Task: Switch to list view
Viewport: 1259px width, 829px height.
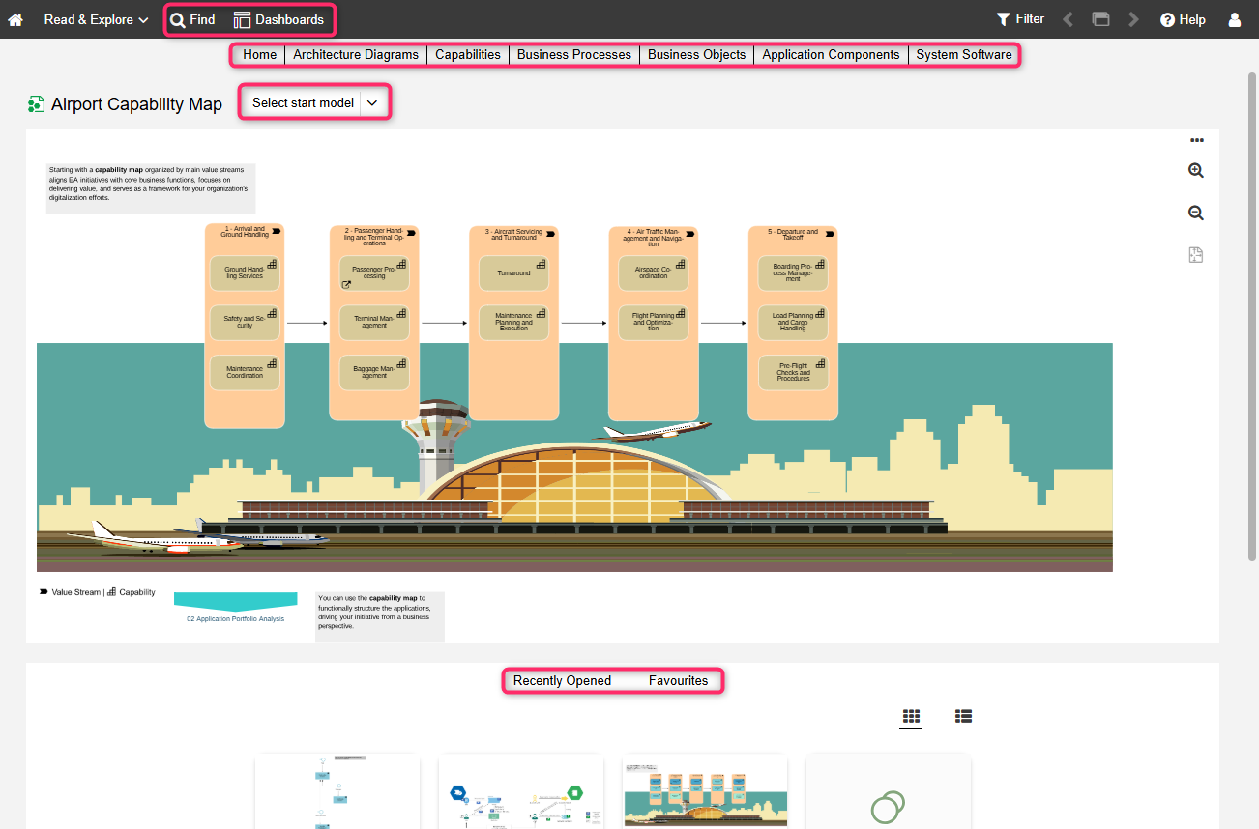Action: tap(963, 716)
